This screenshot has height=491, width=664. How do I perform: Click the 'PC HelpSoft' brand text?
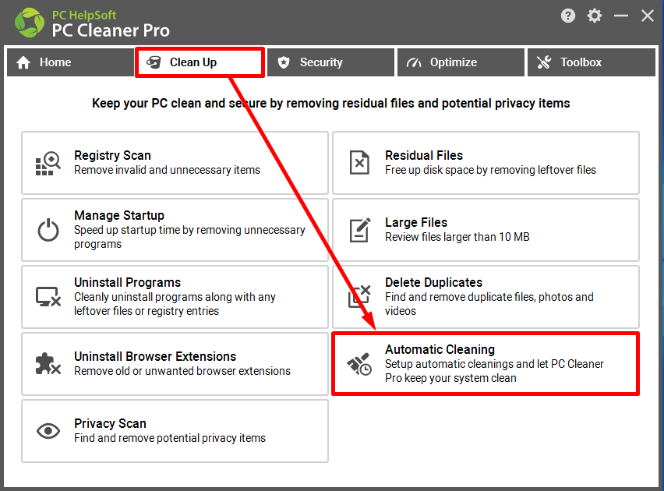pos(84,16)
